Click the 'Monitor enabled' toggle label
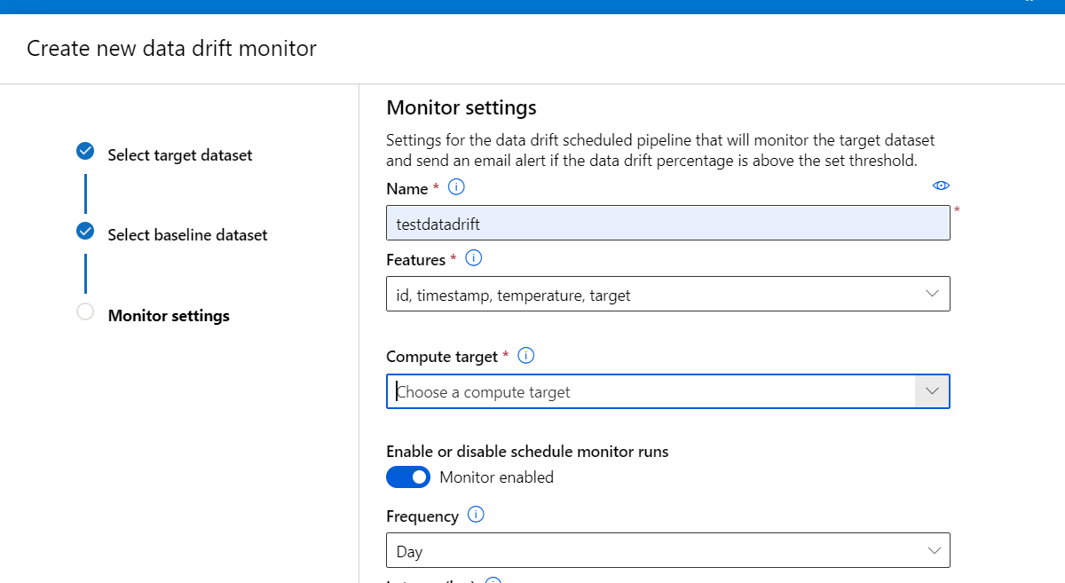1065x583 pixels. tap(496, 477)
